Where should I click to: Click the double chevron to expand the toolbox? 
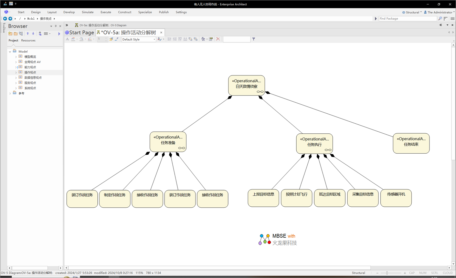(67, 25)
